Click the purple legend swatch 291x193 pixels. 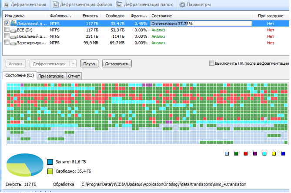pyautogui.click(x=255, y=153)
